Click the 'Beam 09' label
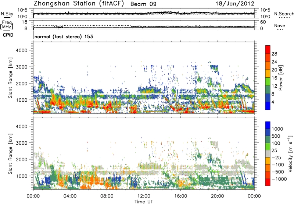Image resolution: width=294 pixels, height=204 pixels. pos(143,4)
